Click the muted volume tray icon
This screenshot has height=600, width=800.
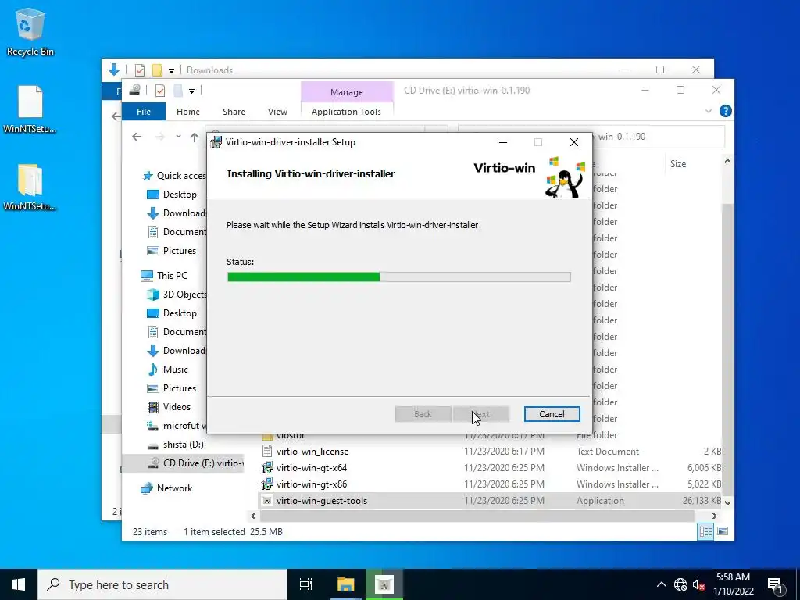[698, 585]
